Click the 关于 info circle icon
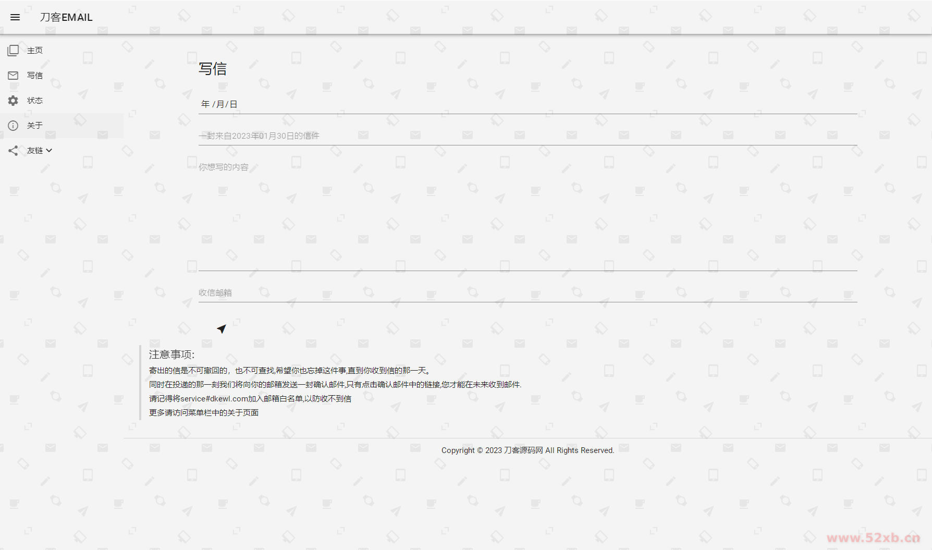932x550 pixels. tap(13, 126)
